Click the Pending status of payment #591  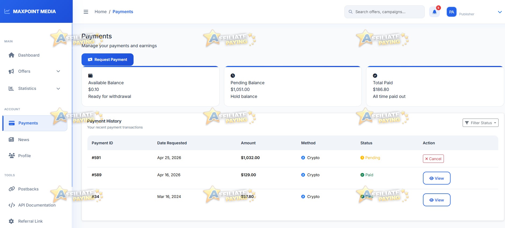click(370, 158)
